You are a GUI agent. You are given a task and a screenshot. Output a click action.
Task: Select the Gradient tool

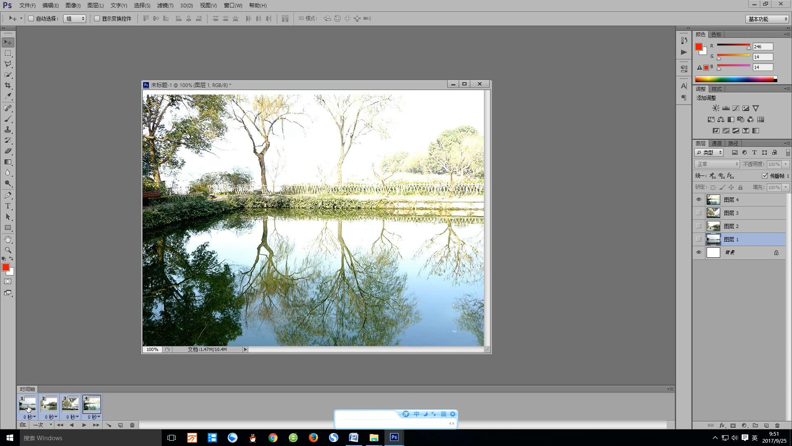(8, 162)
